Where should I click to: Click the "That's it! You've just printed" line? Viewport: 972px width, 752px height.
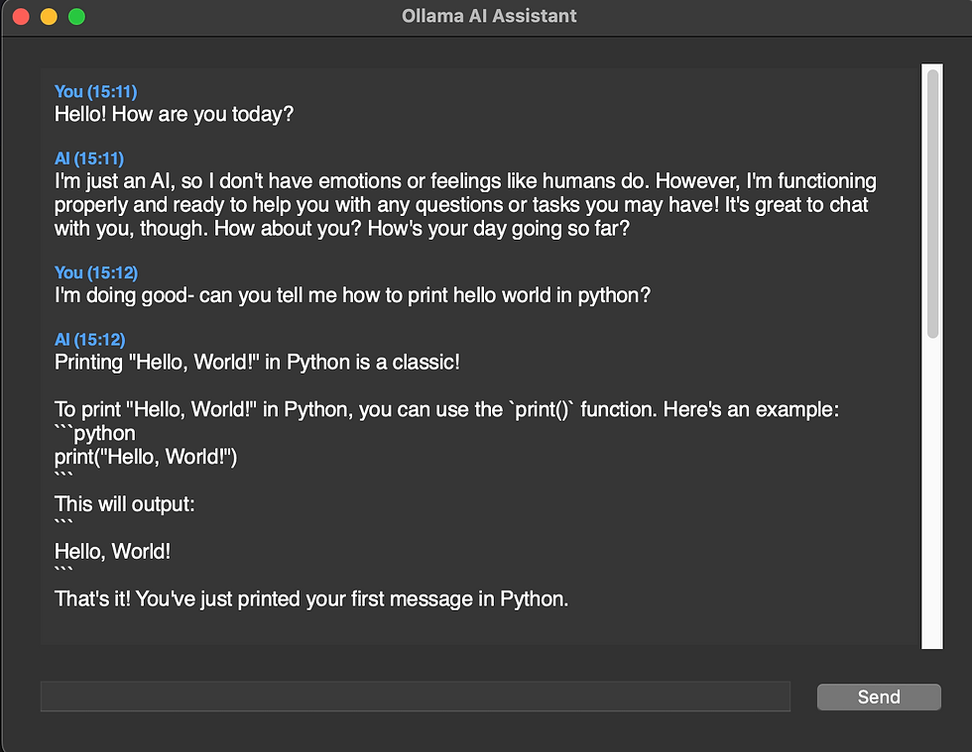click(311, 599)
